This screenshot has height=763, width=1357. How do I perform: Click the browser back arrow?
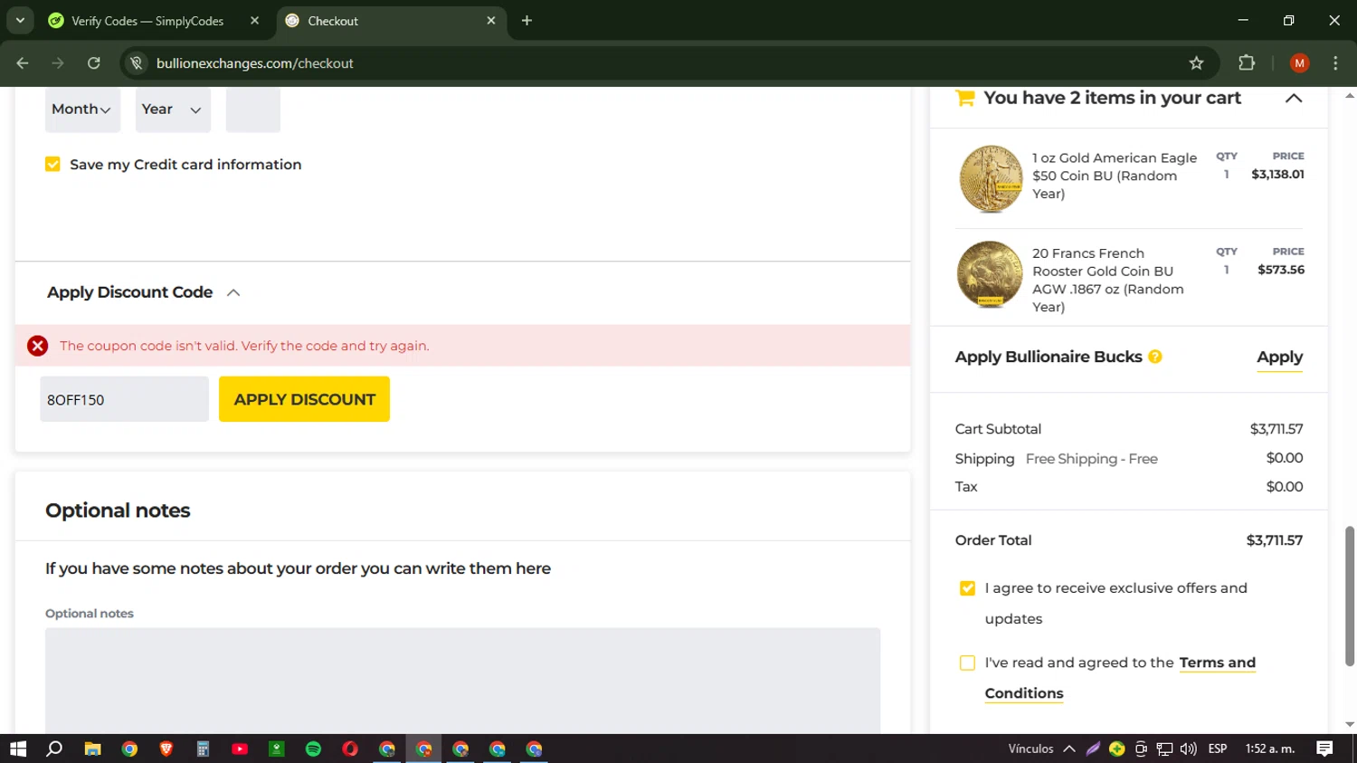pyautogui.click(x=23, y=63)
